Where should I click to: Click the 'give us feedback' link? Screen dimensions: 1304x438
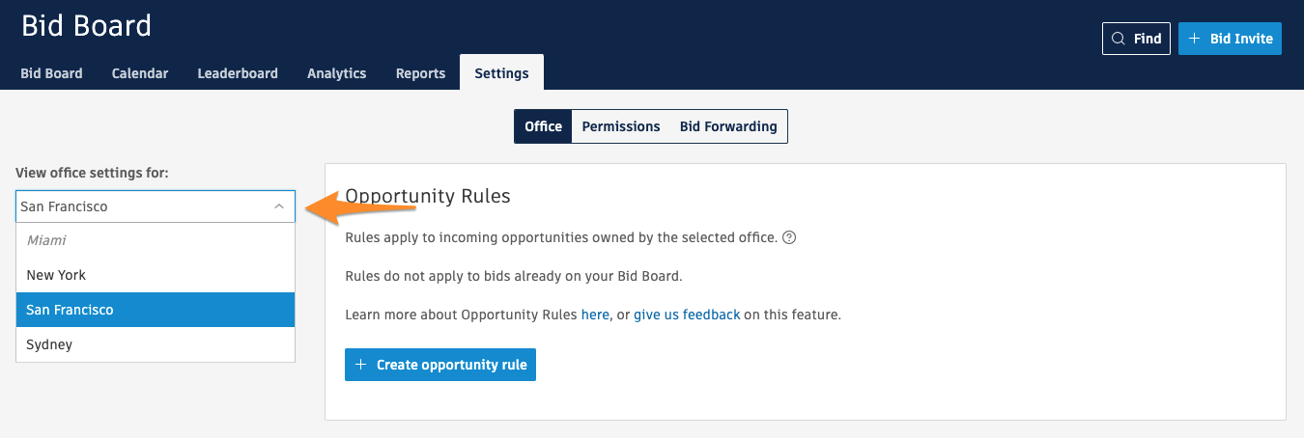[x=687, y=315]
